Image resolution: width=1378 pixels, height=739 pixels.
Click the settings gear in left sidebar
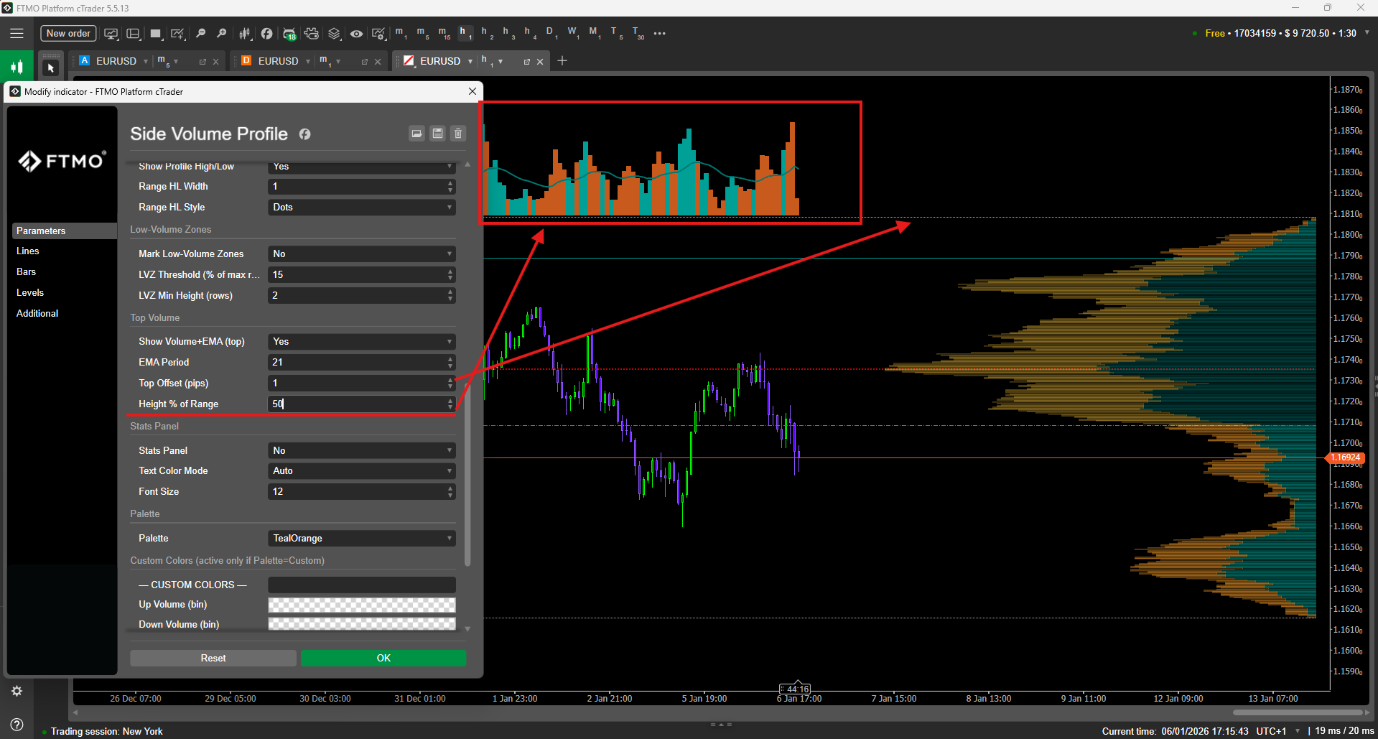coord(17,691)
